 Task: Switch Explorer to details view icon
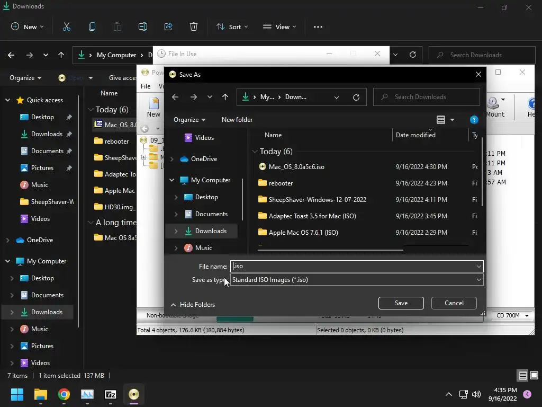pos(522,375)
